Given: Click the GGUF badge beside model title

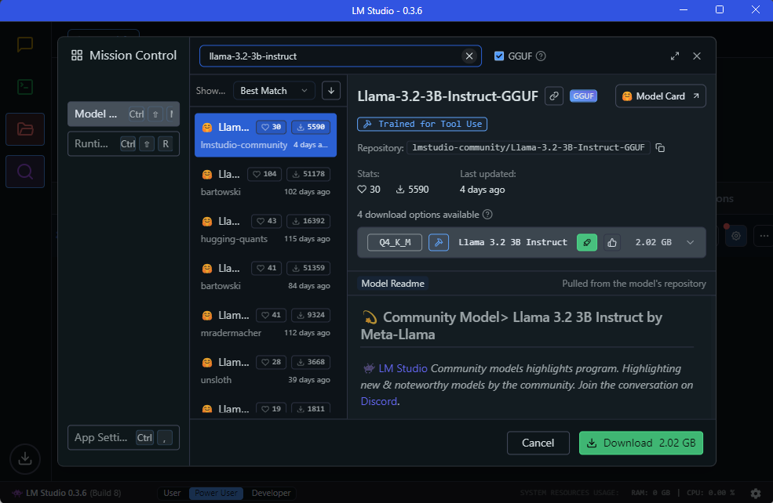Looking at the screenshot, I should (x=583, y=96).
